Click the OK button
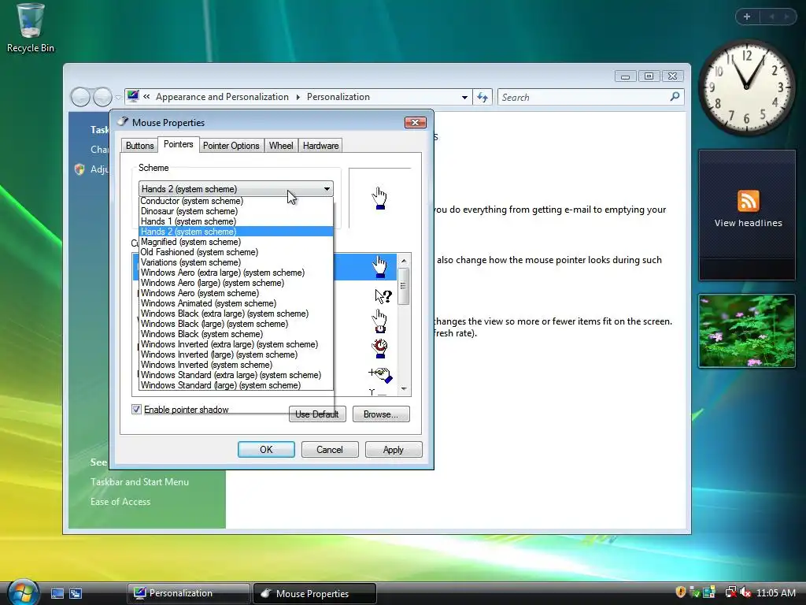The image size is (806, 605). tap(266, 450)
